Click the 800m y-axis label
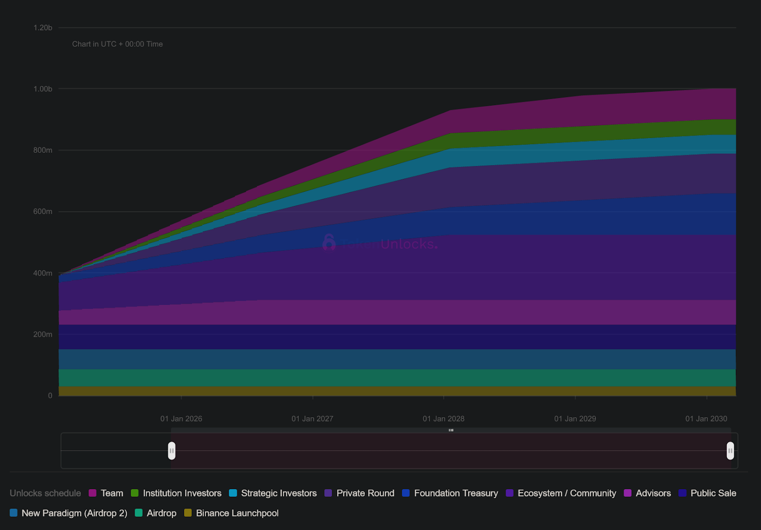The image size is (761, 530). point(43,150)
